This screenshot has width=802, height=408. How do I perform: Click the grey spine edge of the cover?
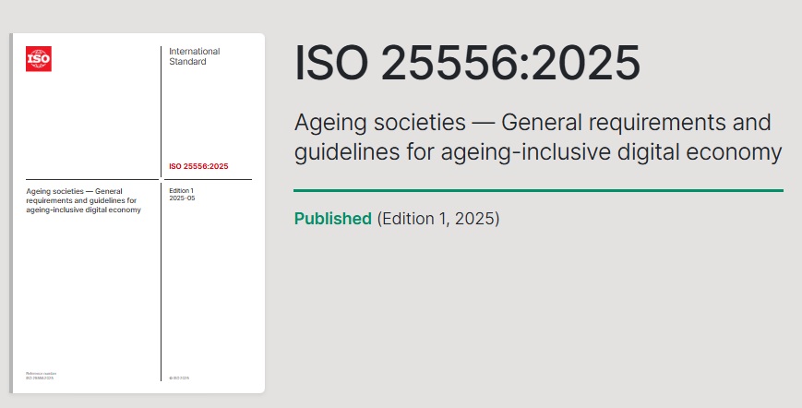point(11,213)
